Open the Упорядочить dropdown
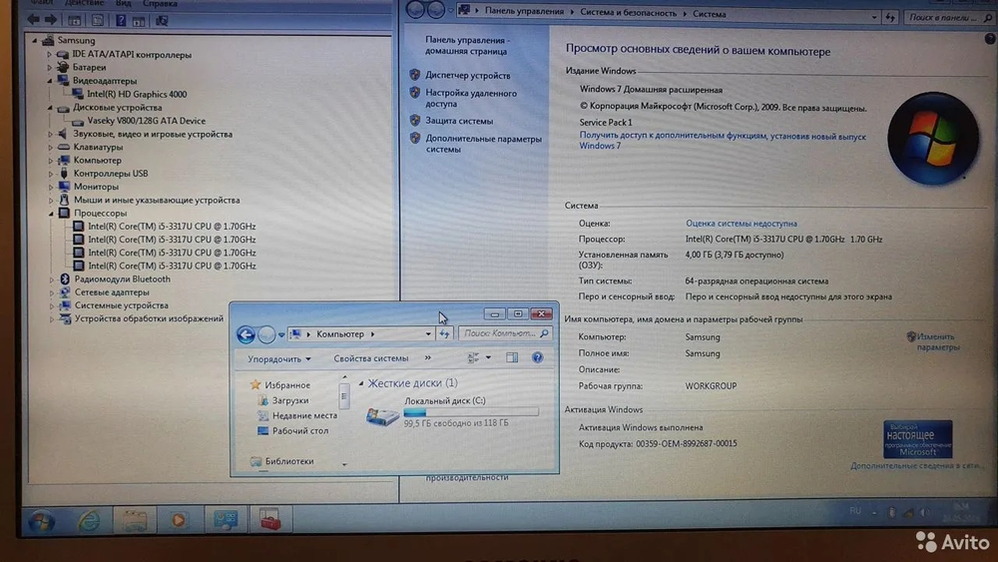 pos(278,359)
